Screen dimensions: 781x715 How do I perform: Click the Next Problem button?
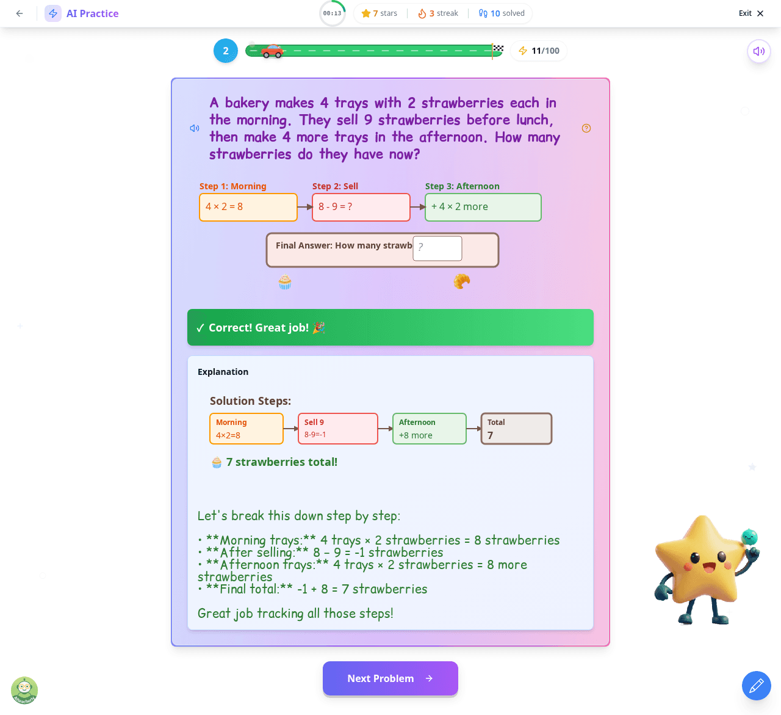[x=390, y=678]
